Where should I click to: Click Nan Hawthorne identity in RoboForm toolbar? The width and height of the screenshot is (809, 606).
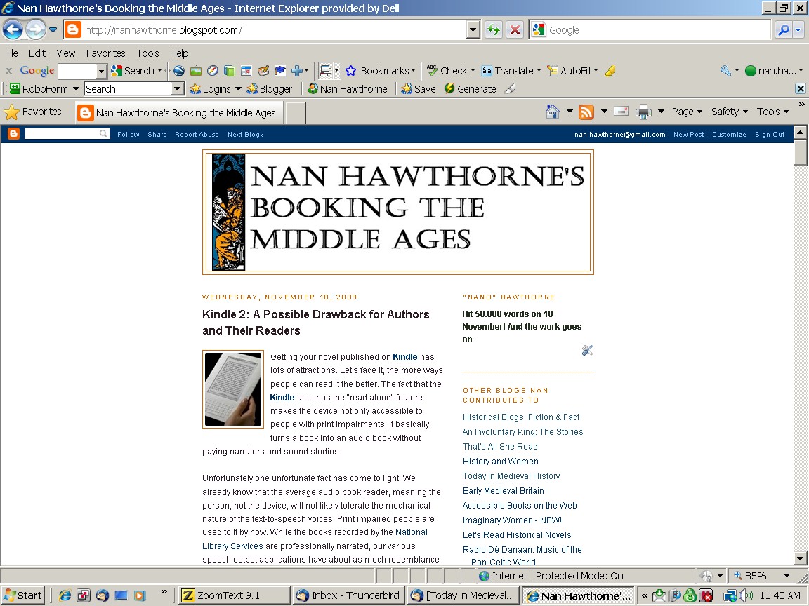pos(347,88)
